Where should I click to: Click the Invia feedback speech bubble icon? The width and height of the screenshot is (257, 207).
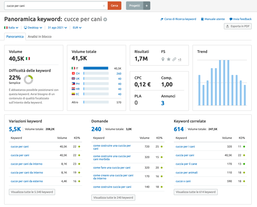tap(231, 19)
